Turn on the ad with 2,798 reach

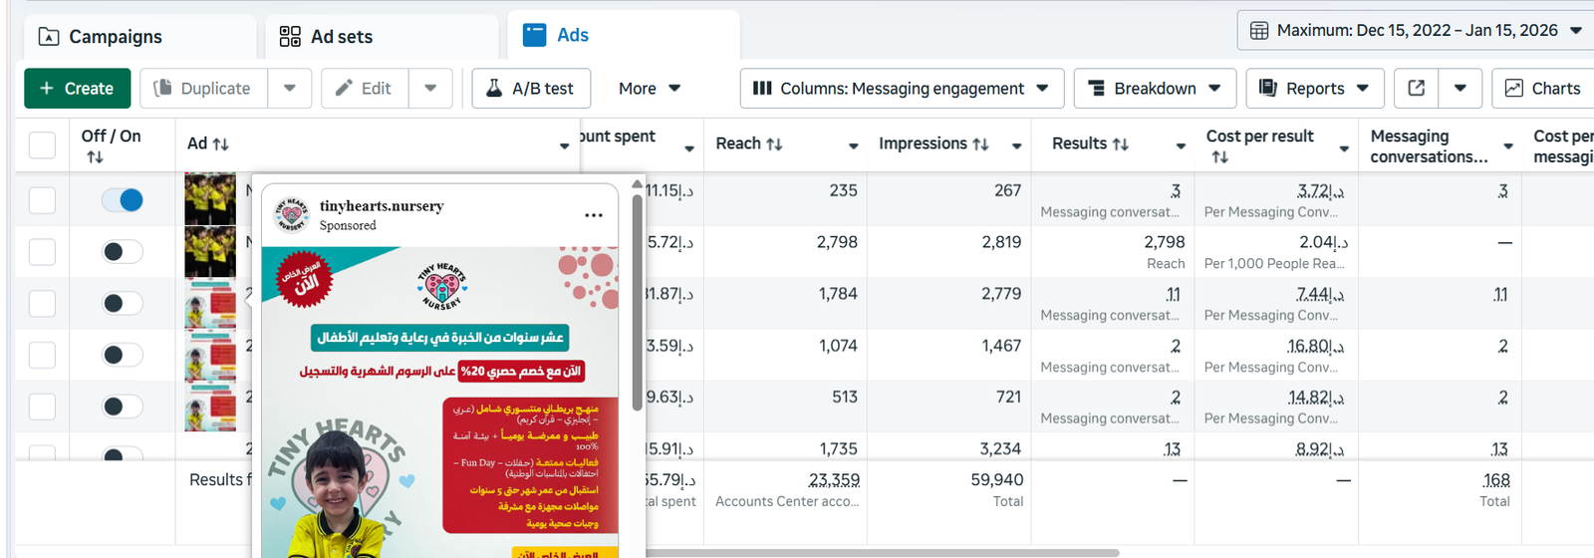click(x=123, y=252)
